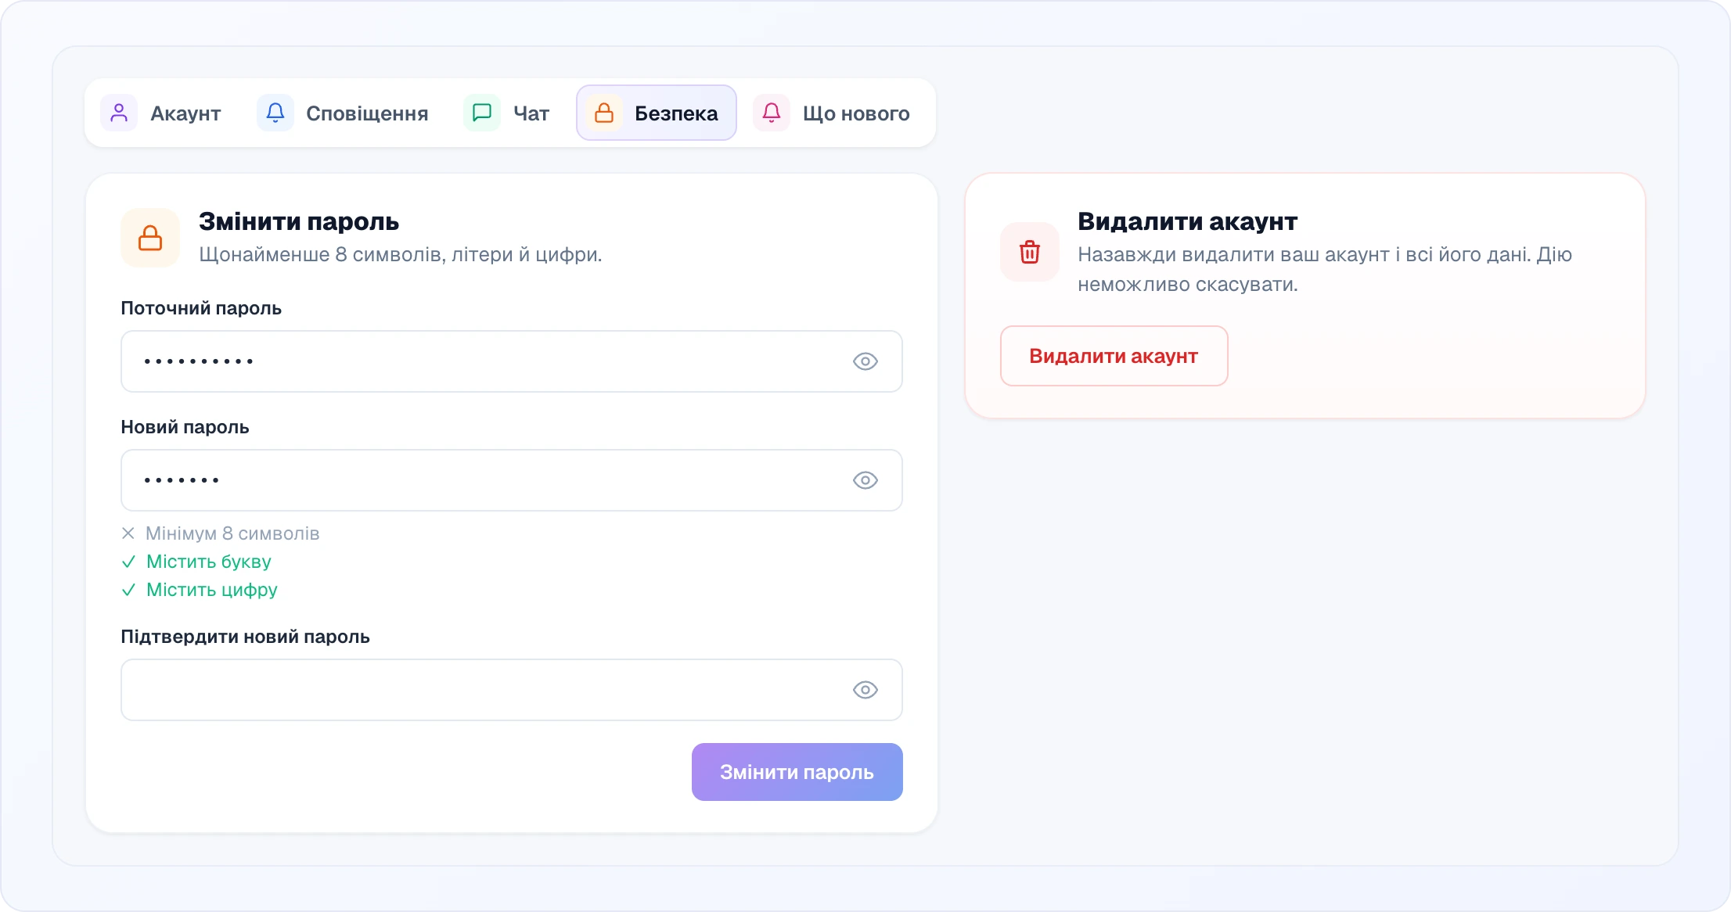
Task: Click the checkmark beside Містить цифру
Action: [128, 590]
